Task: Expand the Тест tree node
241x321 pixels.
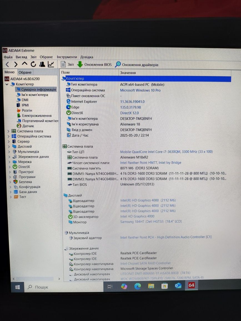Action: pos(11,197)
